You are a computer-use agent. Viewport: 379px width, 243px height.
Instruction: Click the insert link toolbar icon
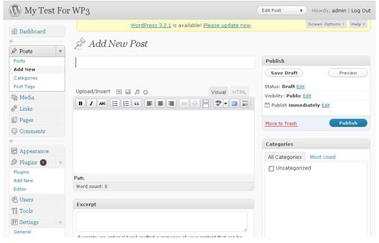point(184,103)
